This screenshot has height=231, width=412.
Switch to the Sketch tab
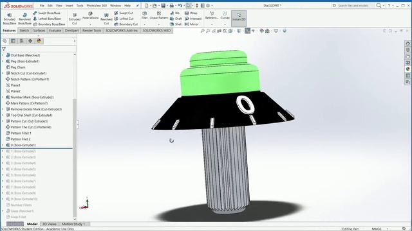click(24, 31)
